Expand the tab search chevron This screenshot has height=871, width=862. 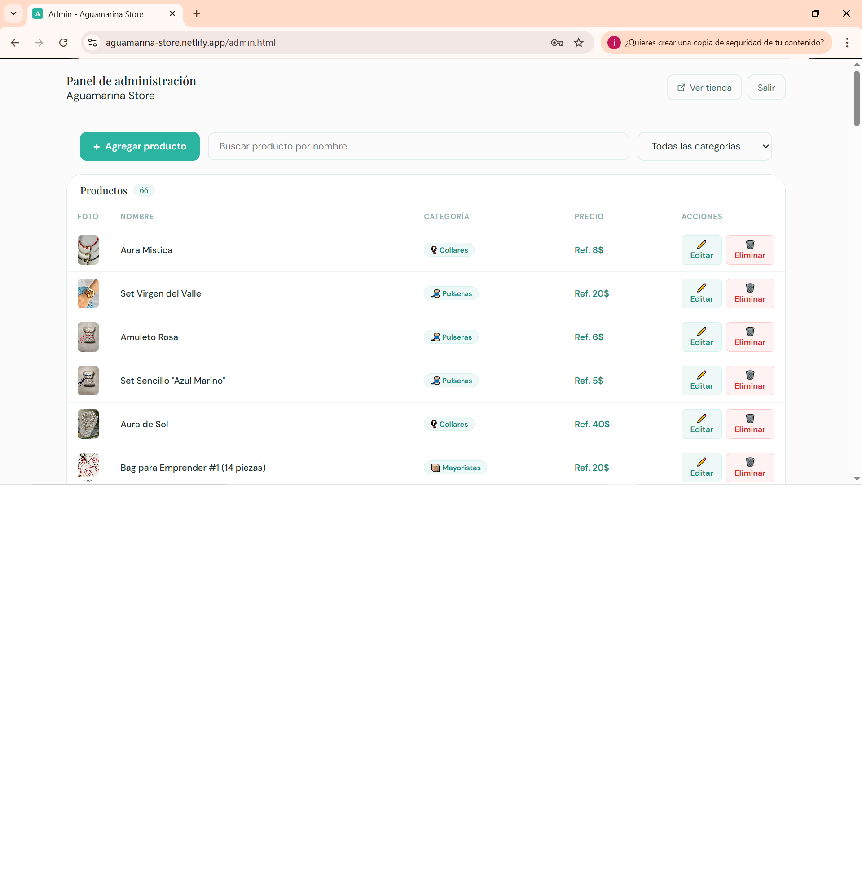pyautogui.click(x=13, y=13)
